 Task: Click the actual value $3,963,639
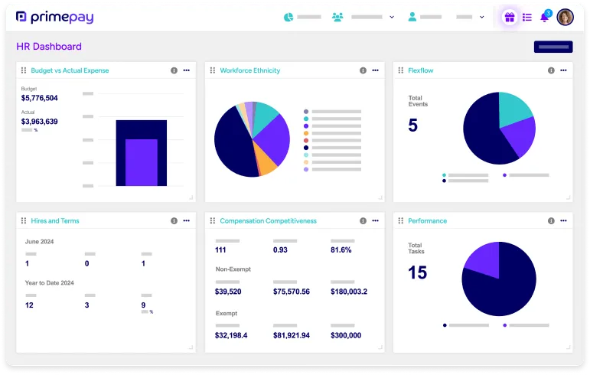(40, 122)
